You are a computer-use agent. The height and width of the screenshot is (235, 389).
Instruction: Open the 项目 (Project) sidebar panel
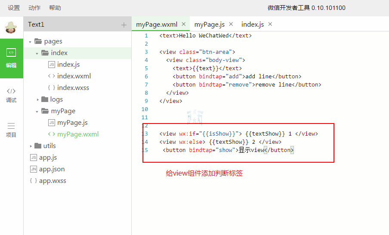(x=11, y=130)
